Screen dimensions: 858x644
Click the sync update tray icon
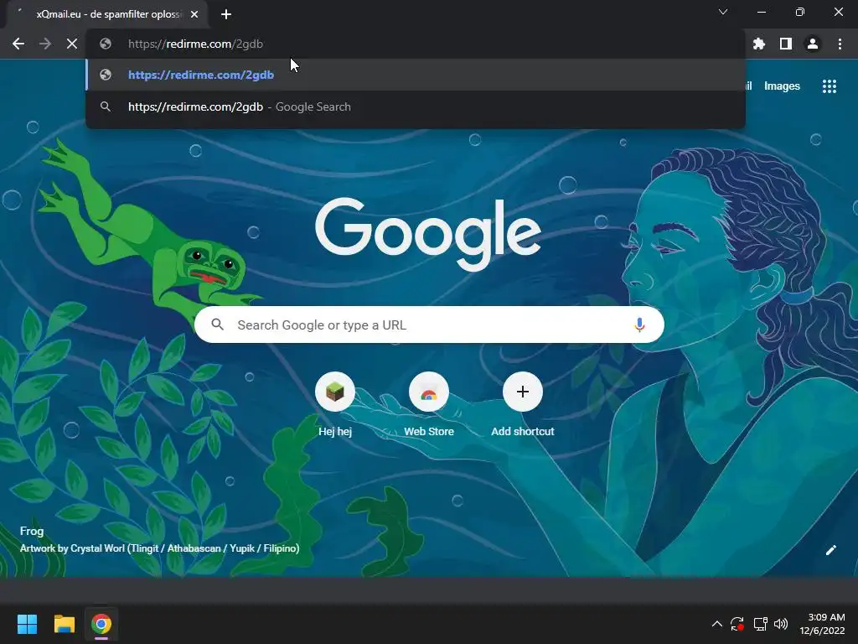click(x=737, y=624)
